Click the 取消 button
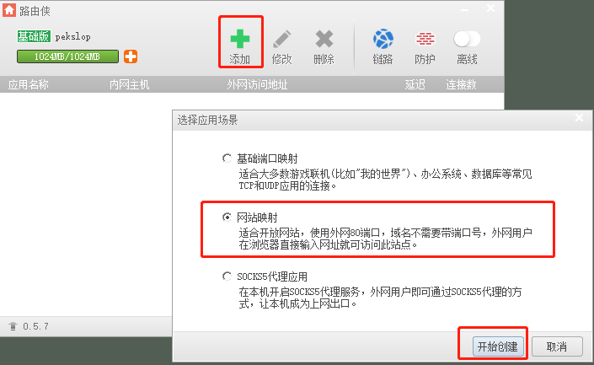 [x=557, y=346]
